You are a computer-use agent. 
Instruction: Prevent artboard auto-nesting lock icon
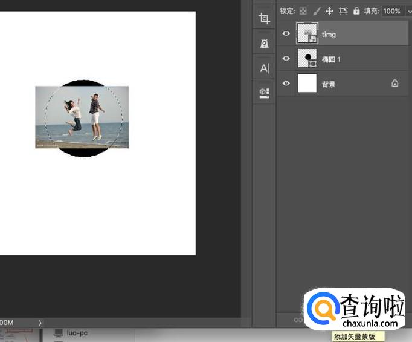point(343,11)
